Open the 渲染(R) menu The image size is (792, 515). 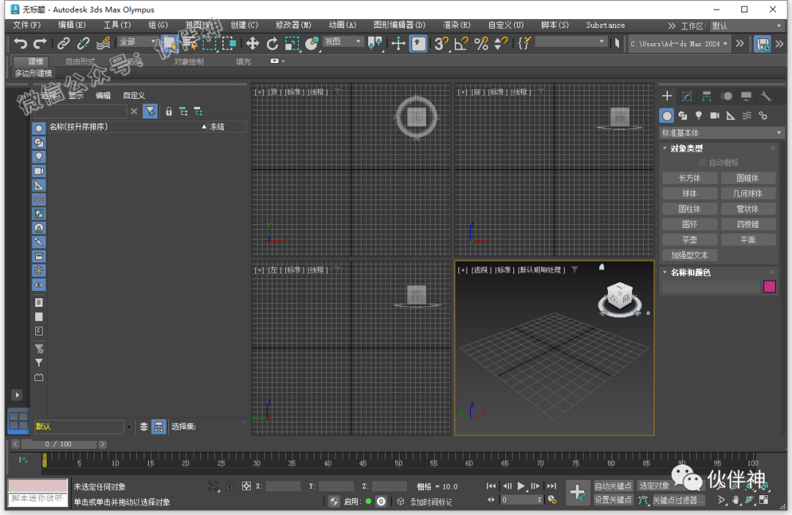pos(456,25)
